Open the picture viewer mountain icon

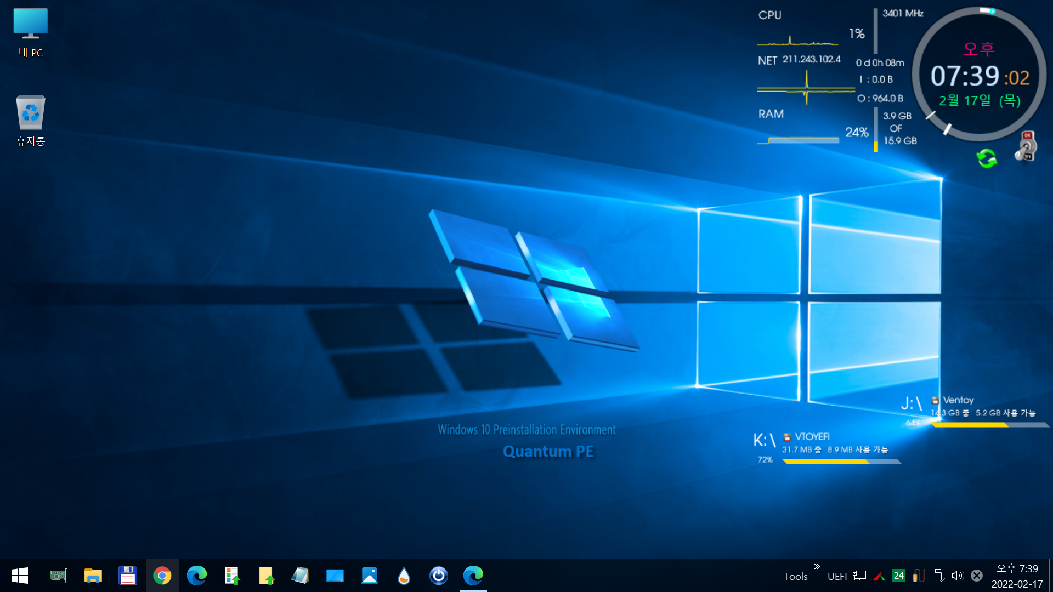[370, 576]
